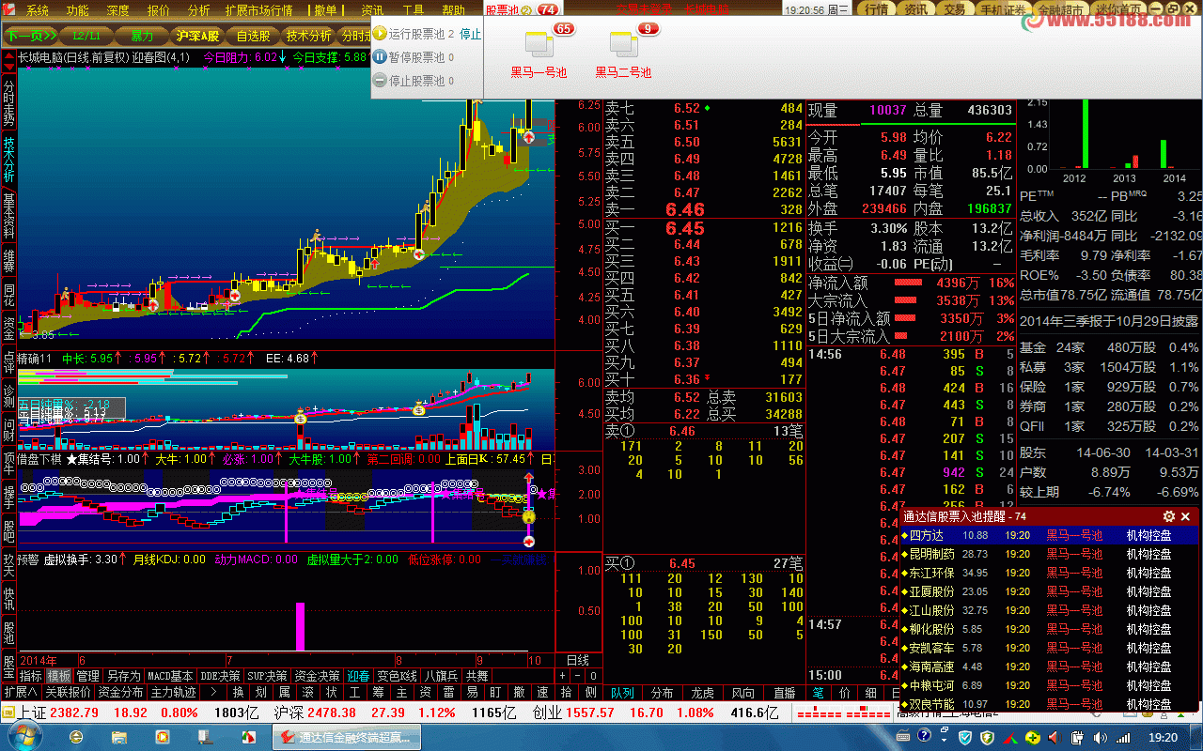Select the 海南高速 row in reminder list
Viewport: 1203px width, 751px height.
pyautogui.click(x=1050, y=667)
